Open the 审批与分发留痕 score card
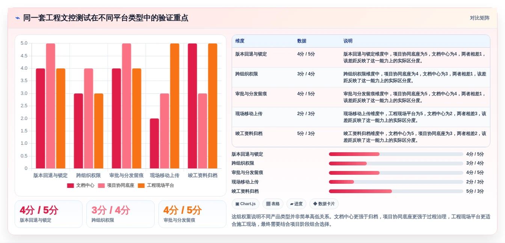Image resolution: width=505 pixels, height=243 pixels. pos(192,214)
